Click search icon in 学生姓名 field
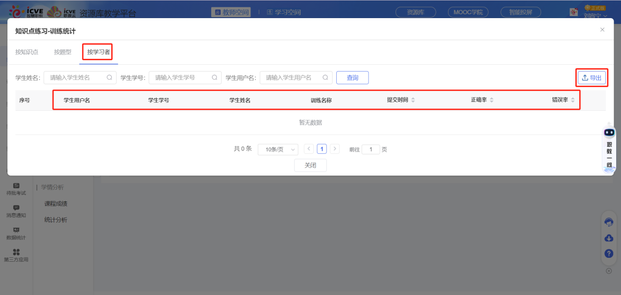 tap(109, 77)
